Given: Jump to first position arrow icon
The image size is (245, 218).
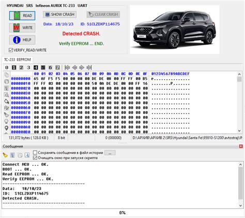Looking at the screenshot, I should click(x=67, y=67).
